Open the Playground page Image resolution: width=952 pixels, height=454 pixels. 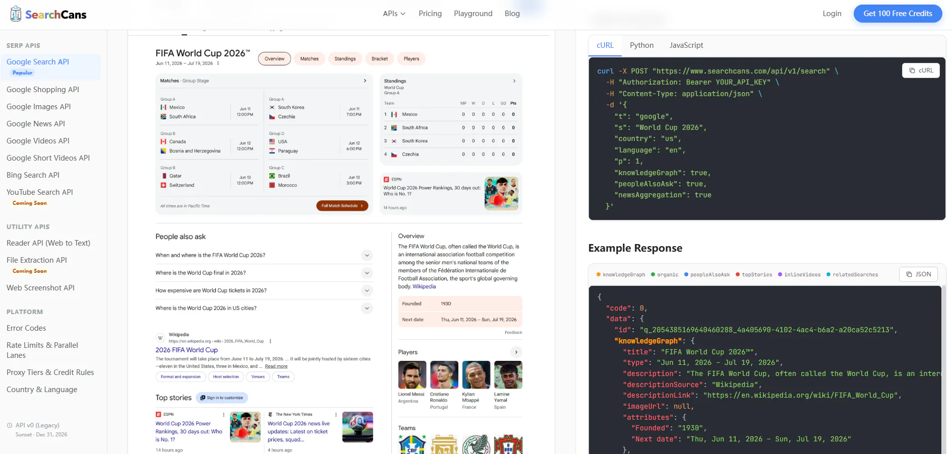click(473, 14)
